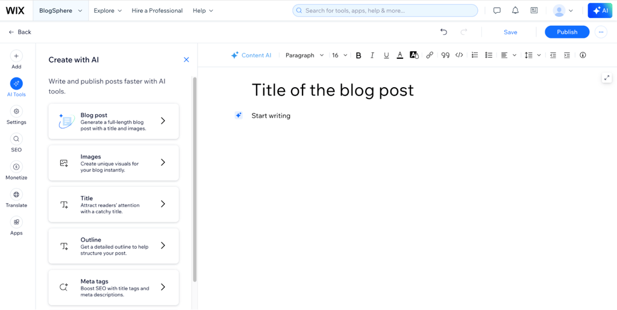Toggle the bulleted list
Screen dimensions: 617x310
coord(489,55)
